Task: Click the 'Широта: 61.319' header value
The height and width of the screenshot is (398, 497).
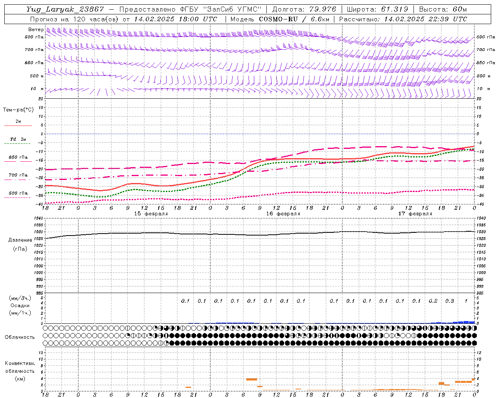Action: [x=377, y=9]
